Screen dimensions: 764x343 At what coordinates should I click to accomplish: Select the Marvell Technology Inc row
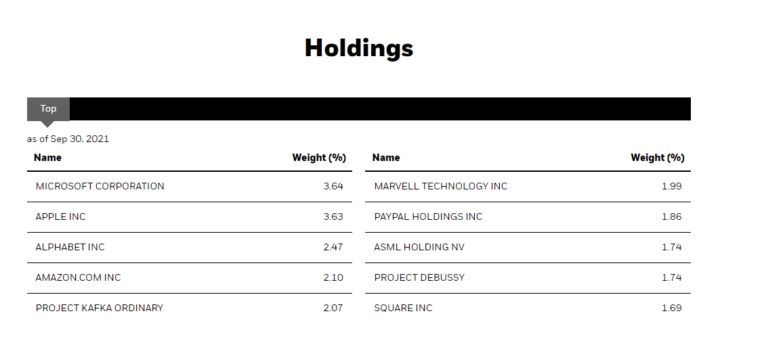click(528, 187)
